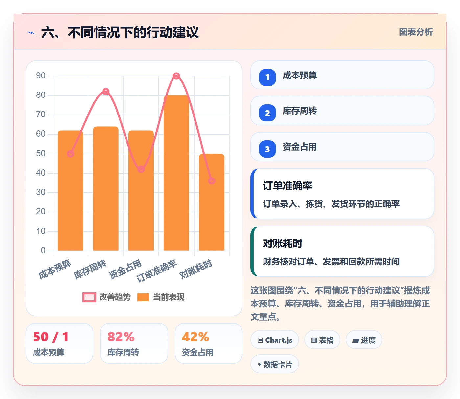Open the 对账耗时 card
The width and height of the screenshot is (460, 399).
(x=342, y=251)
